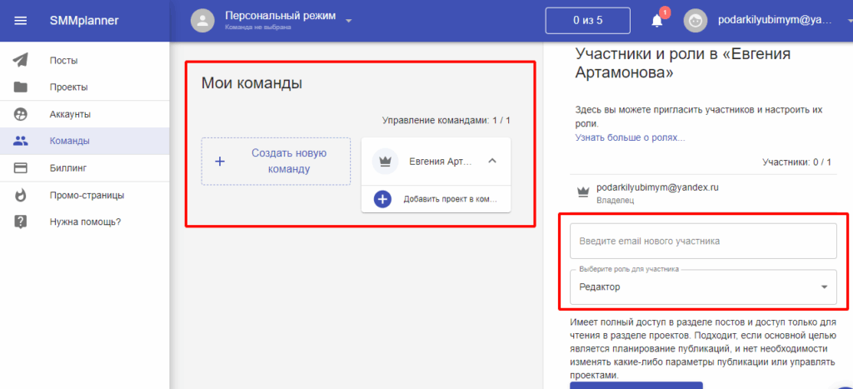Image resolution: width=853 pixels, height=389 pixels.
Task: Click the people Команды icon
Action: click(x=20, y=142)
